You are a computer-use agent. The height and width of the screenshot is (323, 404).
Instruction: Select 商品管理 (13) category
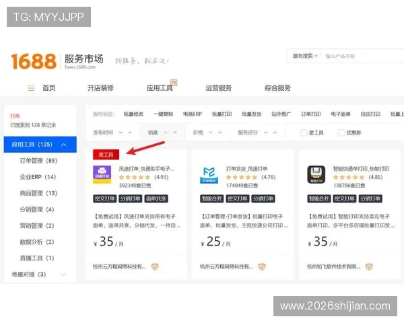click(38, 193)
